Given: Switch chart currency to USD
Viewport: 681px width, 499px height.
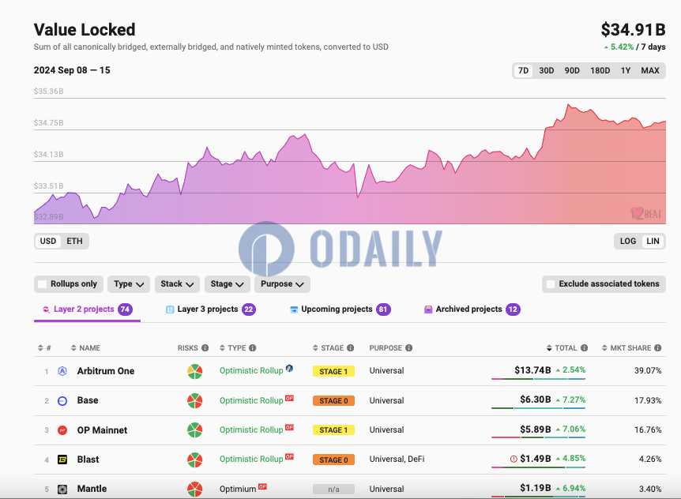Looking at the screenshot, I should tap(47, 242).
